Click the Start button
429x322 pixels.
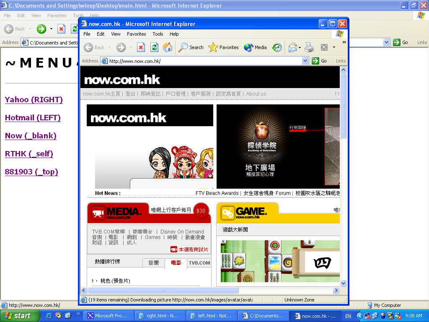pos(20,316)
